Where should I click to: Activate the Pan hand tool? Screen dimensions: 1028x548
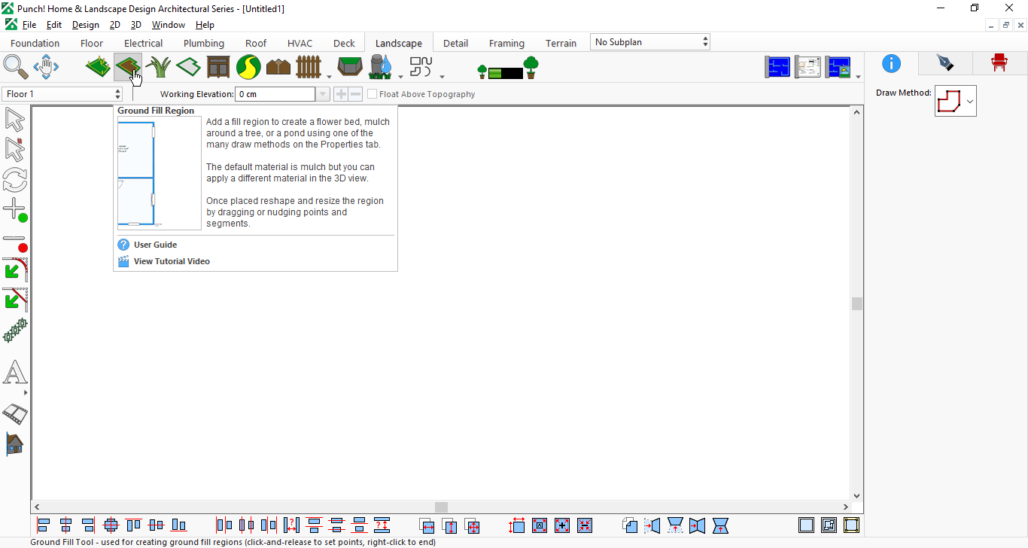pos(46,67)
